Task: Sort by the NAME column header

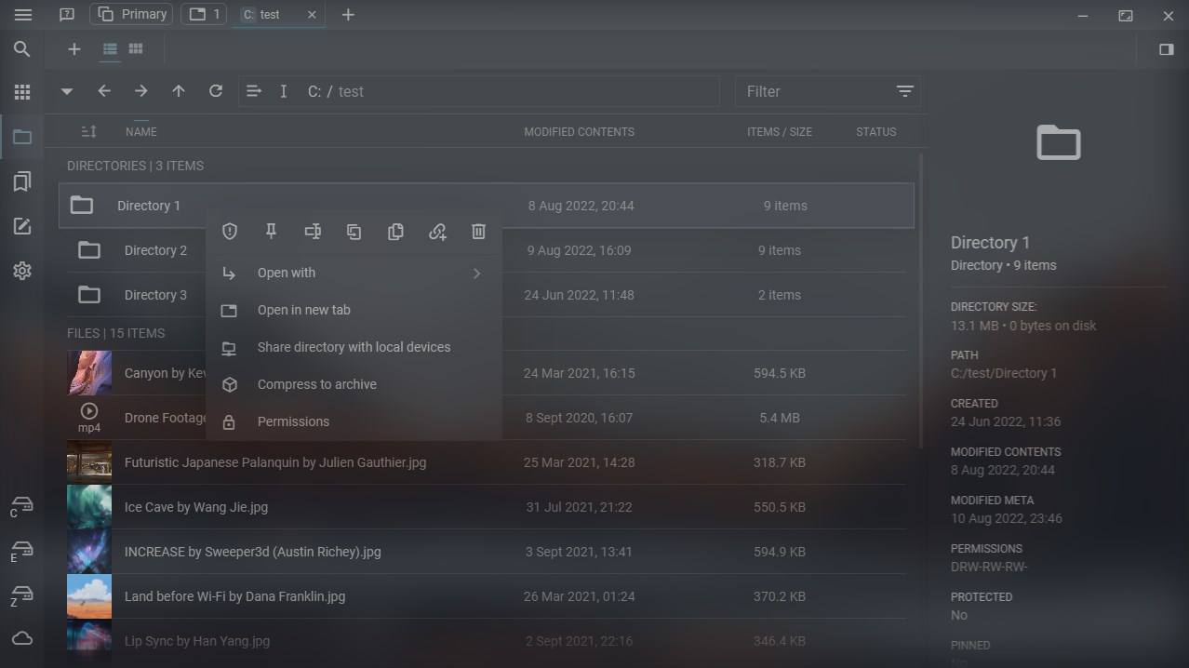Action: click(x=141, y=132)
